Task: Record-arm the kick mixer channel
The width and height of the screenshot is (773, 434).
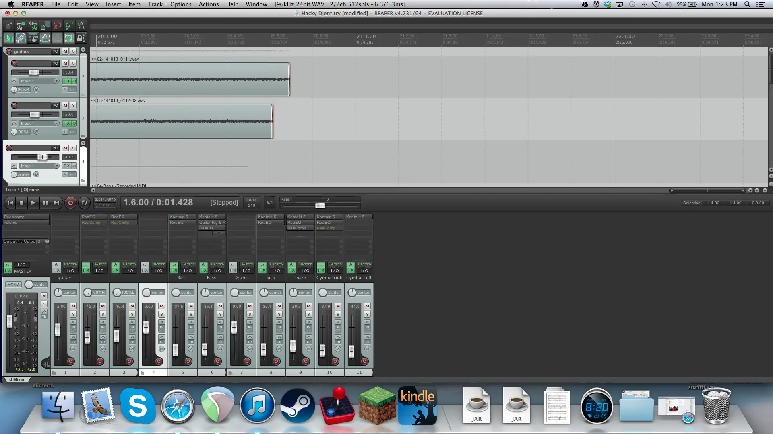Action: (276, 362)
